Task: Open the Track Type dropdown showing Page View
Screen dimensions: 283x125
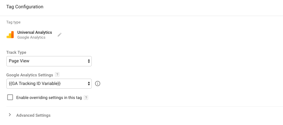Action: (49, 61)
